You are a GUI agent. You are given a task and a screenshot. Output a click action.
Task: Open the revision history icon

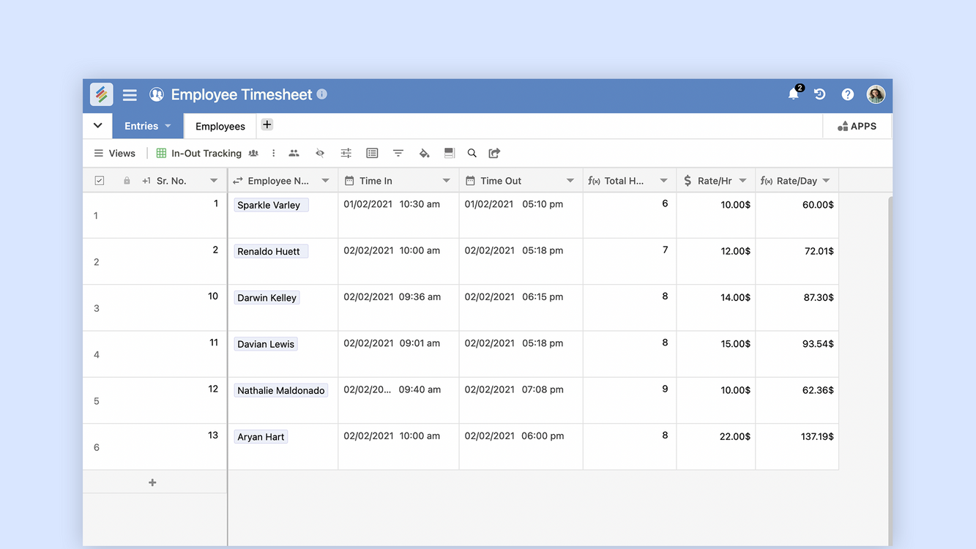820,94
